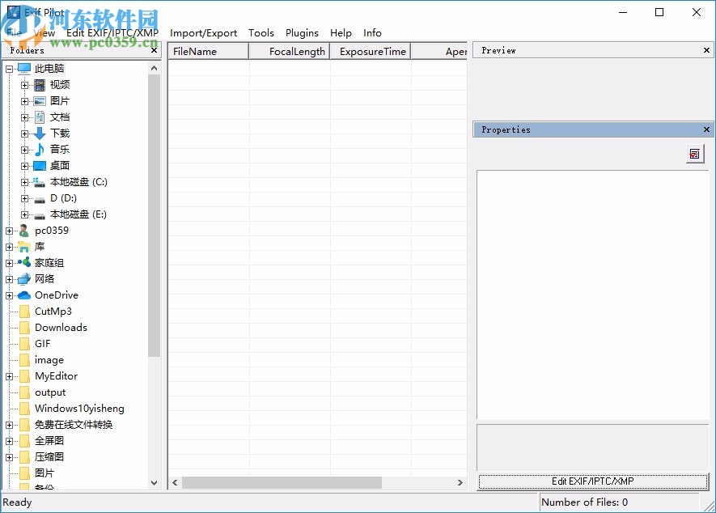Expand the 本地磁盘 (E:) node
Image resolution: width=716 pixels, height=513 pixels.
point(23,214)
